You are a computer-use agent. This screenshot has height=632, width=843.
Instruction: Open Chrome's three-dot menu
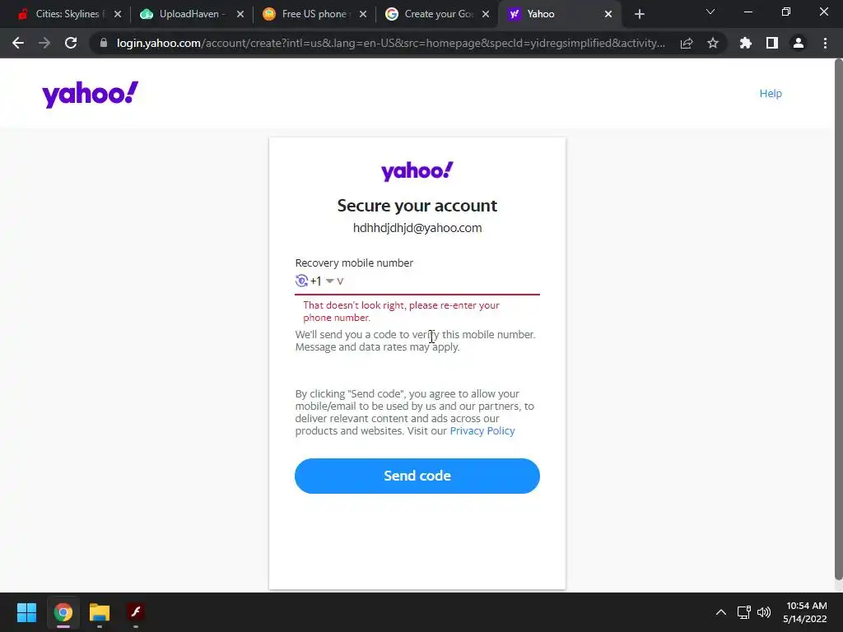pos(825,43)
